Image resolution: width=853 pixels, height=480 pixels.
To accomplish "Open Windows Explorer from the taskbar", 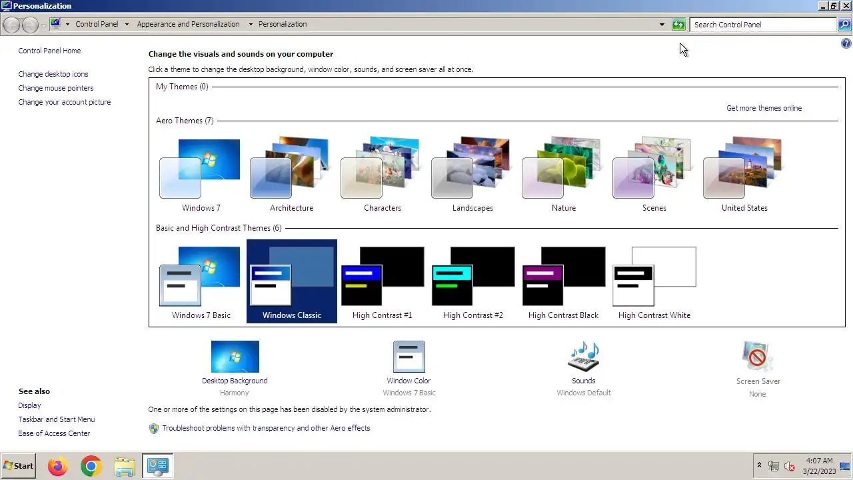I will 125,466.
